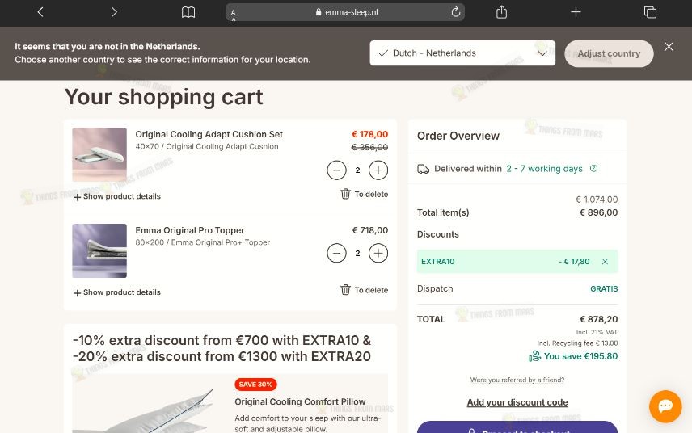
Task: Open the Emma Original Pro Topper thumbnail
Action: [x=99, y=250]
